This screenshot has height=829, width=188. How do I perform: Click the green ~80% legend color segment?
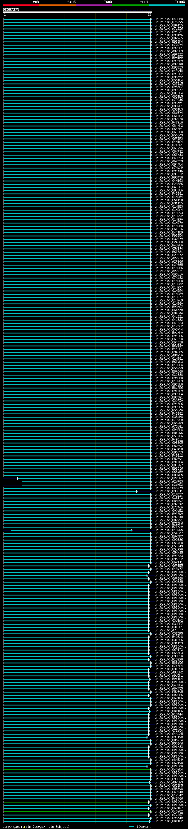pyautogui.click(x=130, y=5)
